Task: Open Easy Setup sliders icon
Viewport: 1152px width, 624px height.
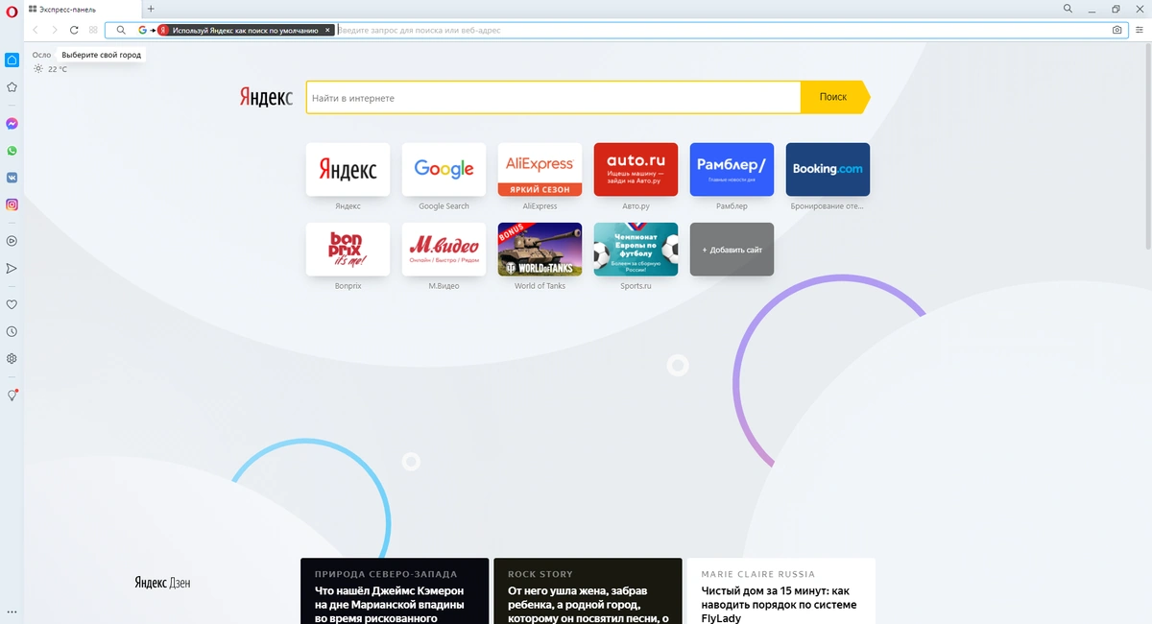Action: point(1140,30)
